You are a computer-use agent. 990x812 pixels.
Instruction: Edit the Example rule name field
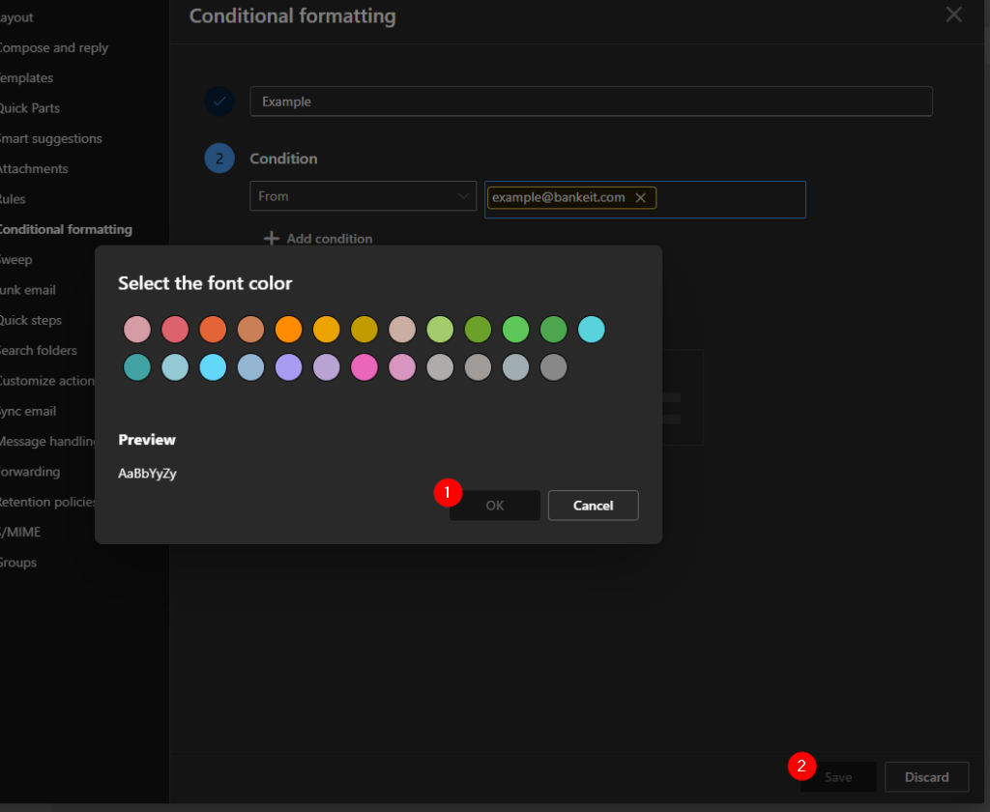click(590, 101)
